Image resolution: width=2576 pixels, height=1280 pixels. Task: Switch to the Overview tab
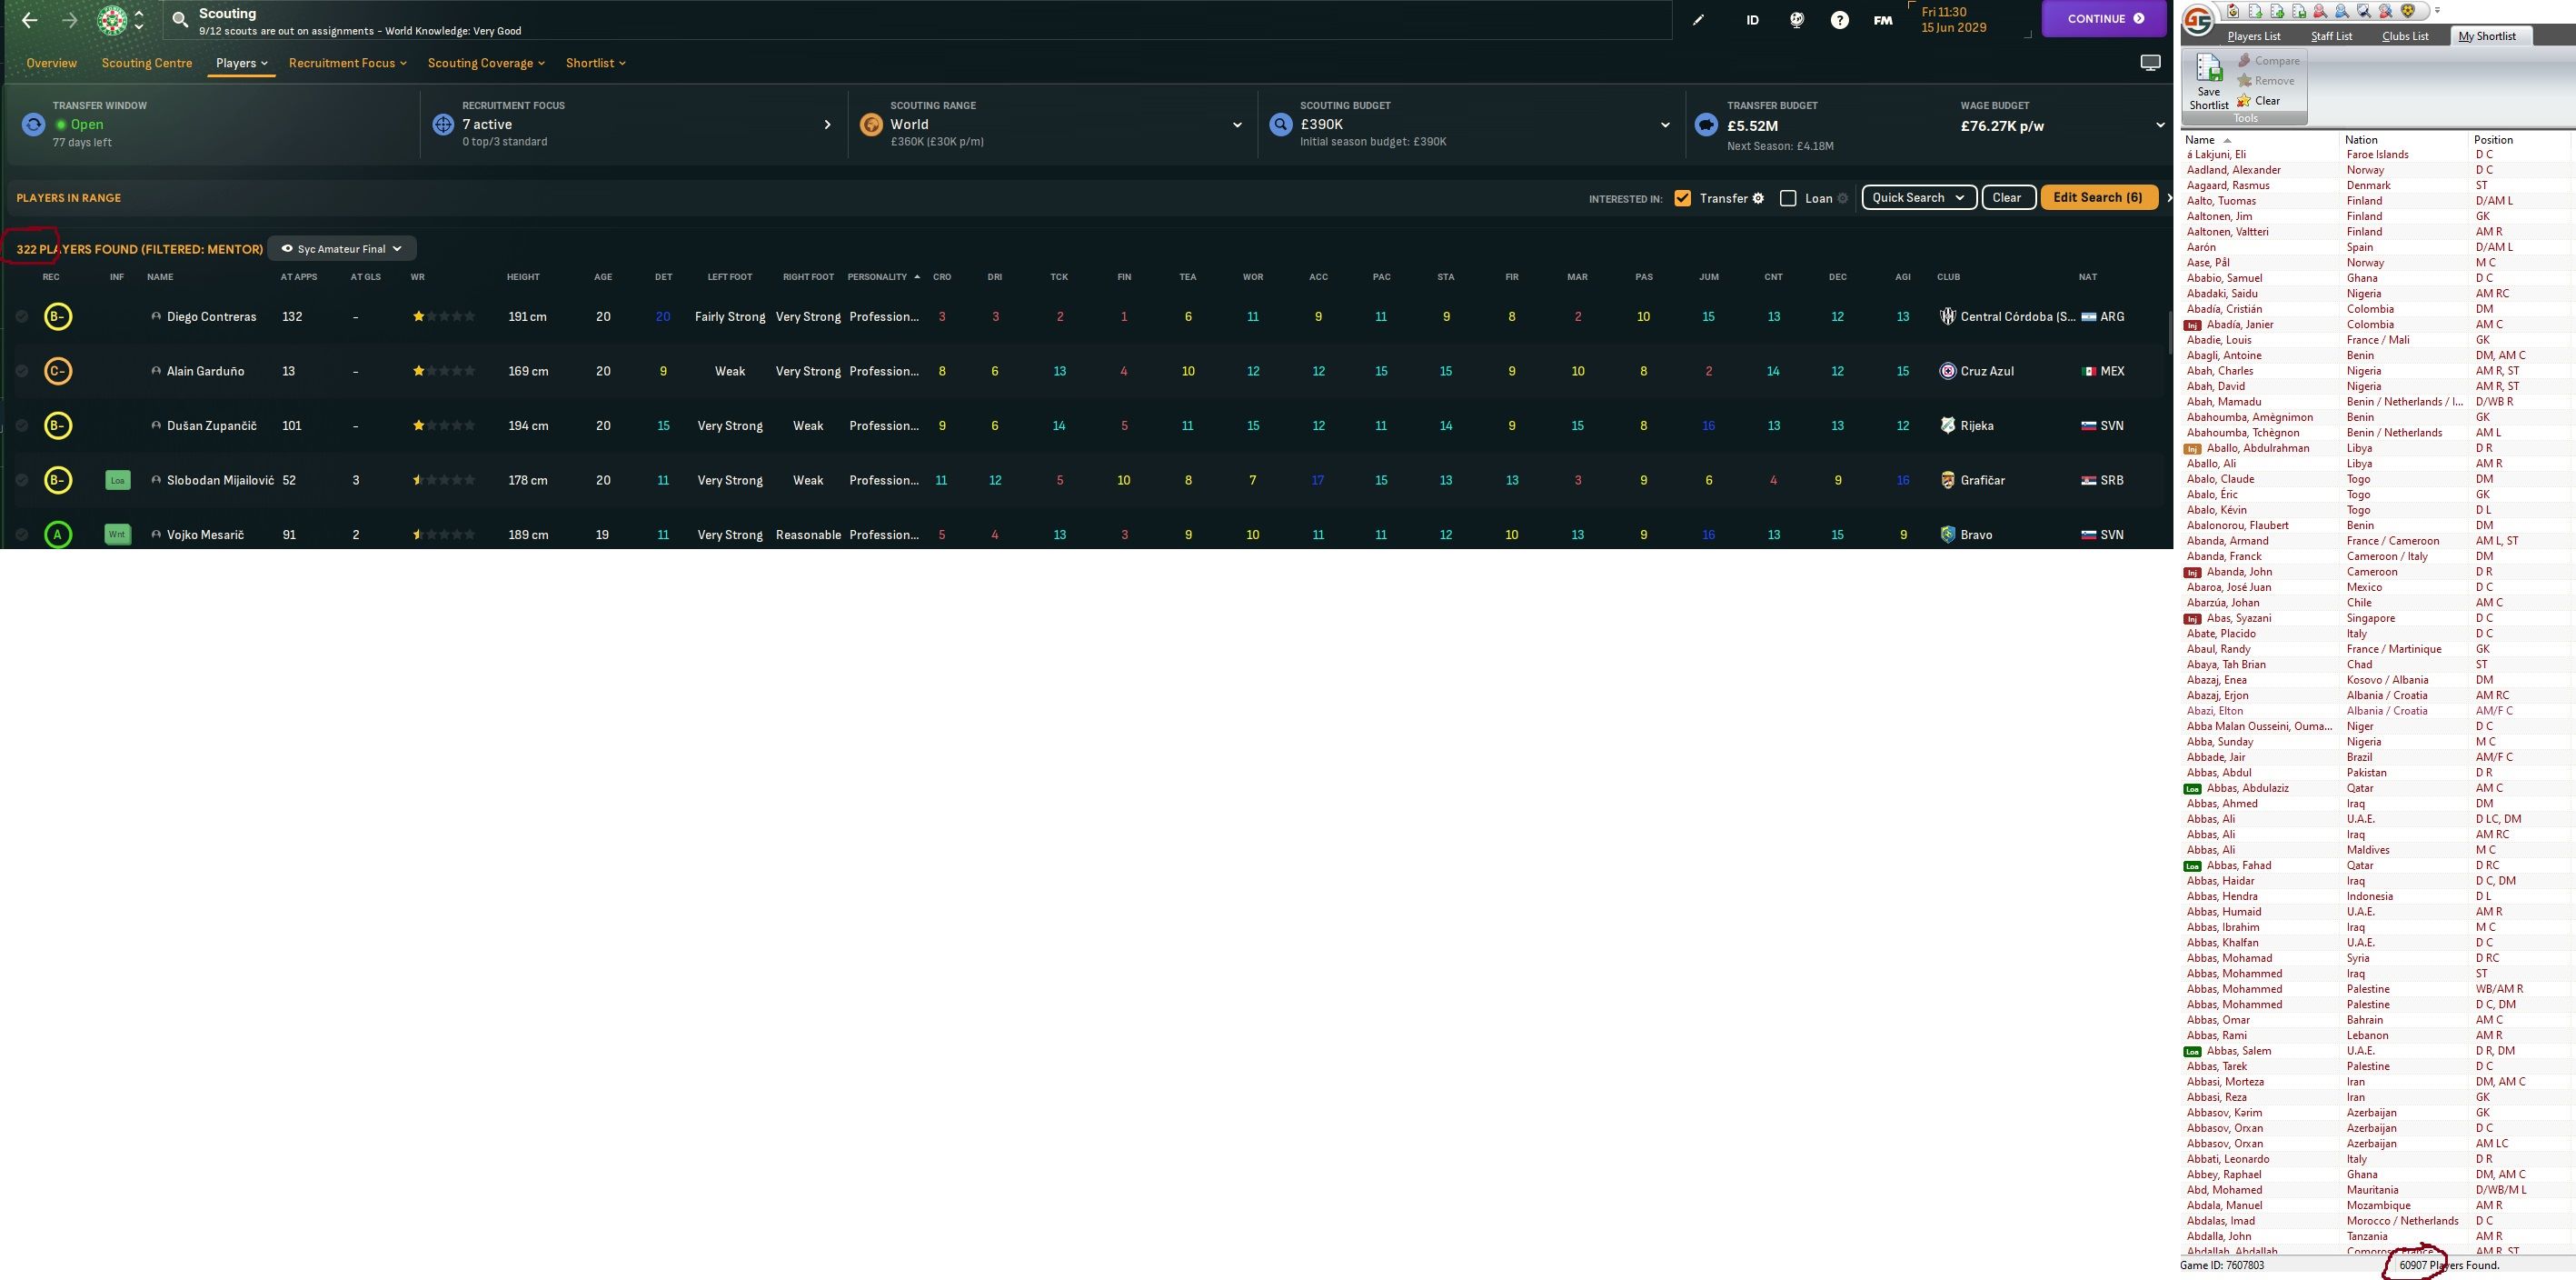click(51, 63)
